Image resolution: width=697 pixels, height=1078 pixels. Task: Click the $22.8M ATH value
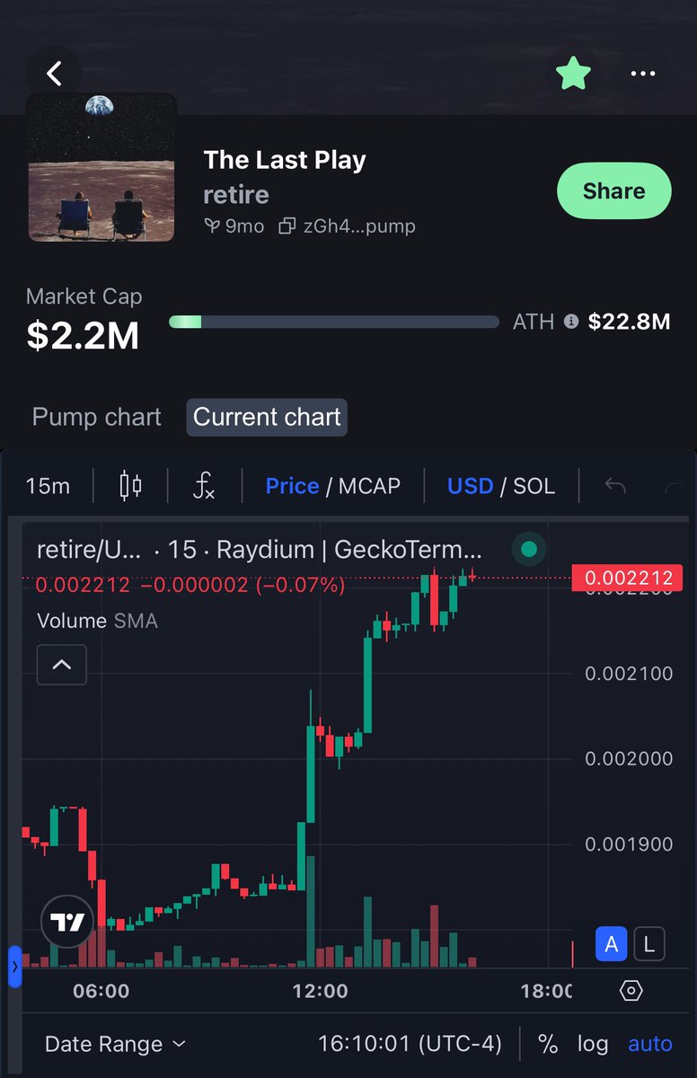[x=629, y=322]
